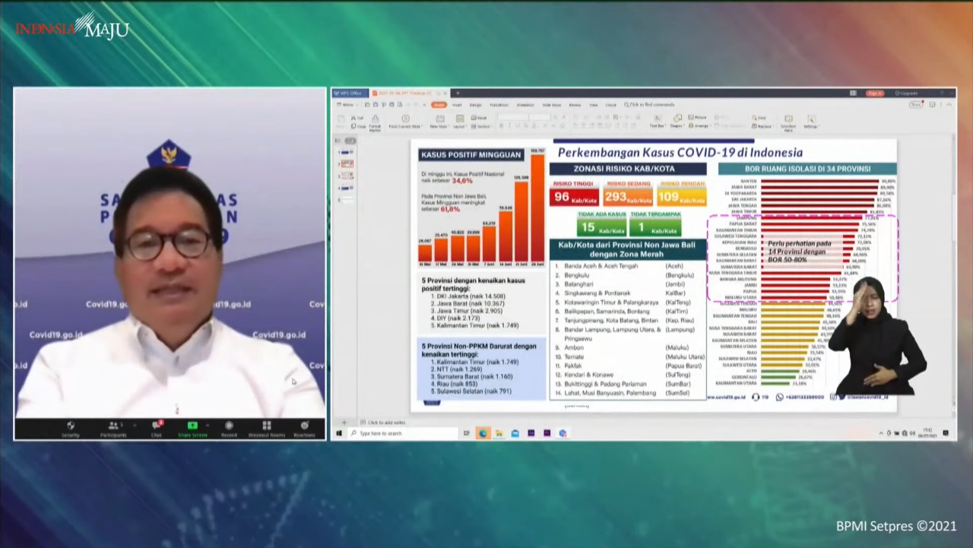
Task: Open Breakout Rooms in Zoom
Action: [267, 428]
